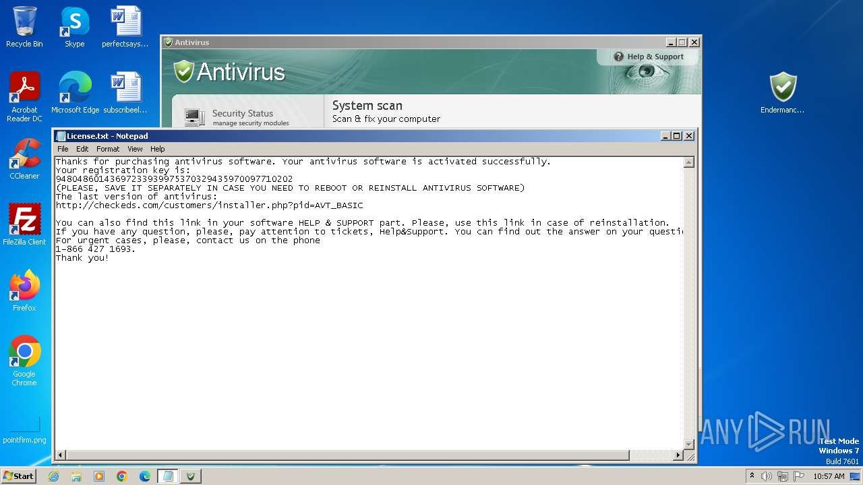Viewport: 863px width, 485px height.
Task: Open the Microsoft Edge desktop shortcut
Action: (75, 93)
